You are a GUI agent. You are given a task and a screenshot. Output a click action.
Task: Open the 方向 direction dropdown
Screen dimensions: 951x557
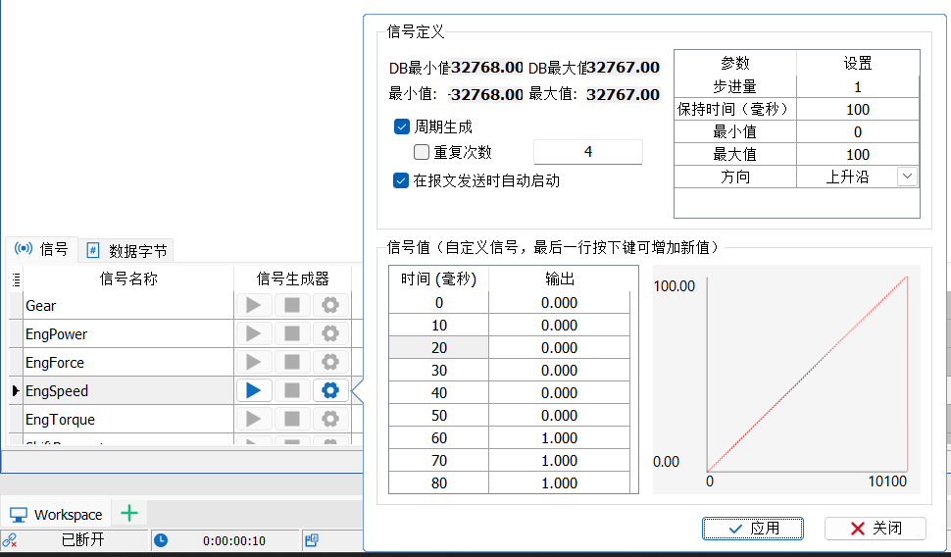point(907,177)
